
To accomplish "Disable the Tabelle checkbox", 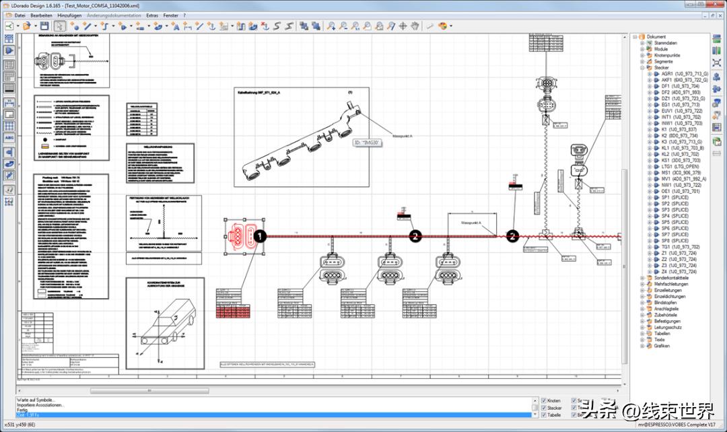I will click(544, 415).
